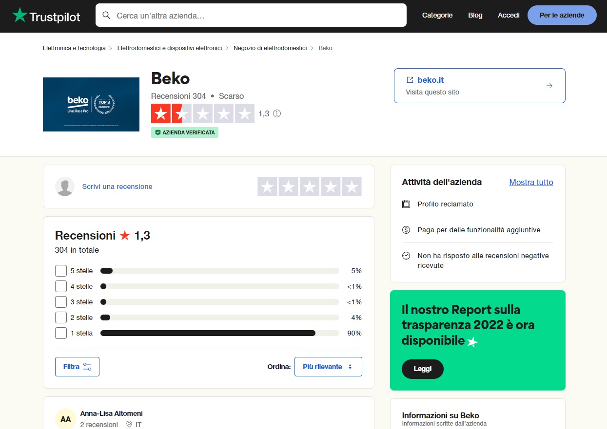Click the Anna-Lisa Altomeni reviewer name
Image resolution: width=607 pixels, height=429 pixels.
(x=112, y=413)
